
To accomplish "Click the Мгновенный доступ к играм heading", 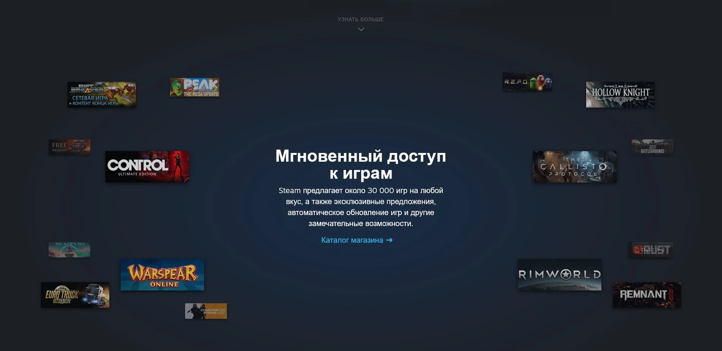I will (x=360, y=165).
